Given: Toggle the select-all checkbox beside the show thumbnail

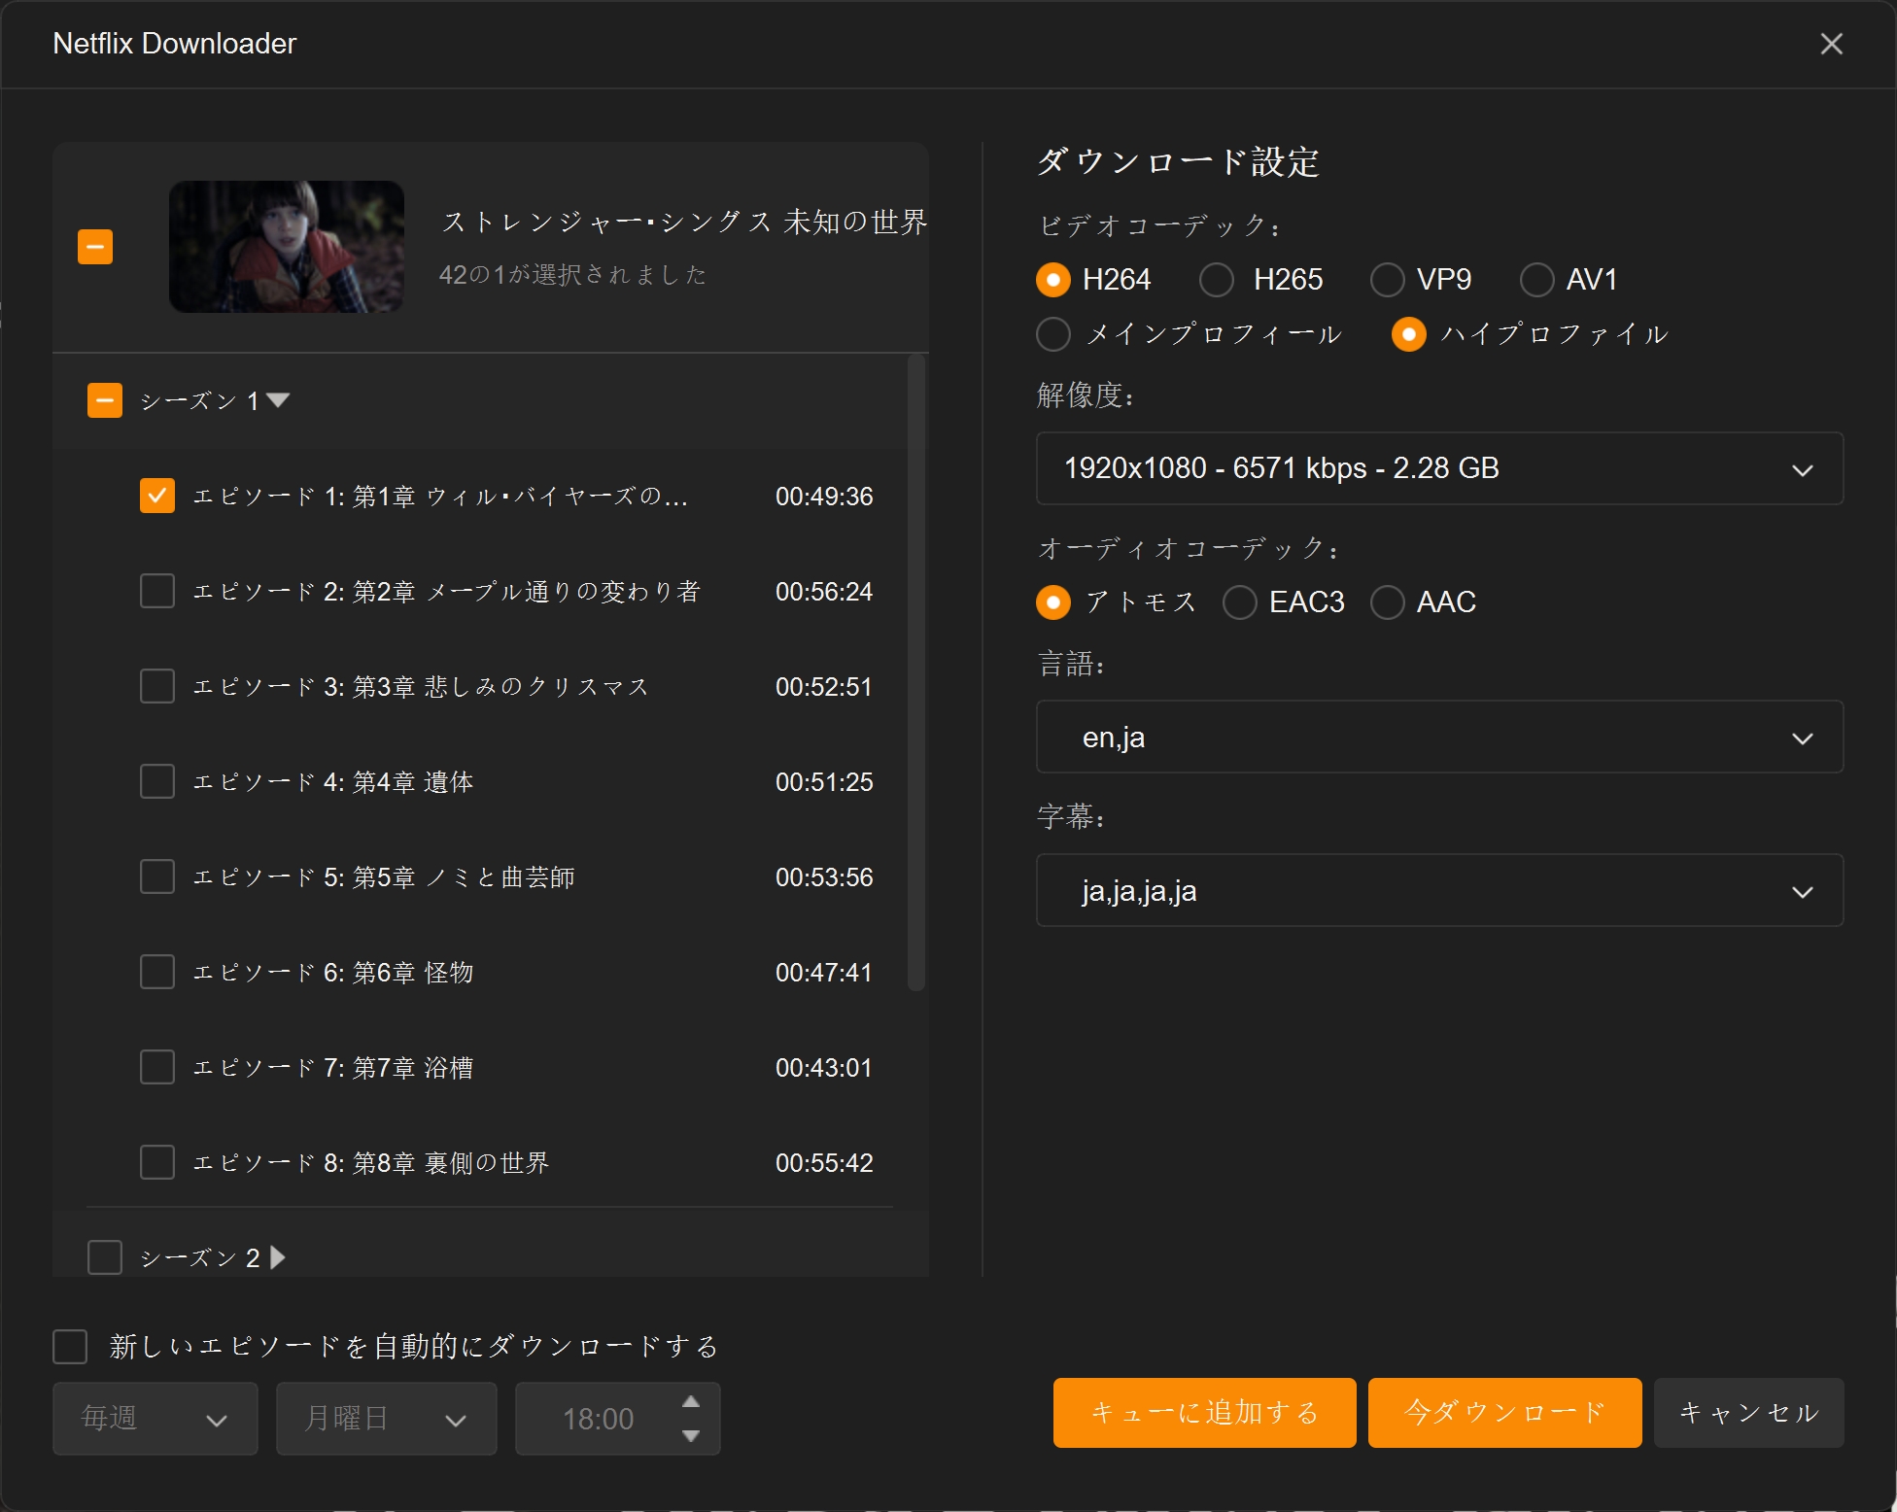Looking at the screenshot, I should 95,247.
